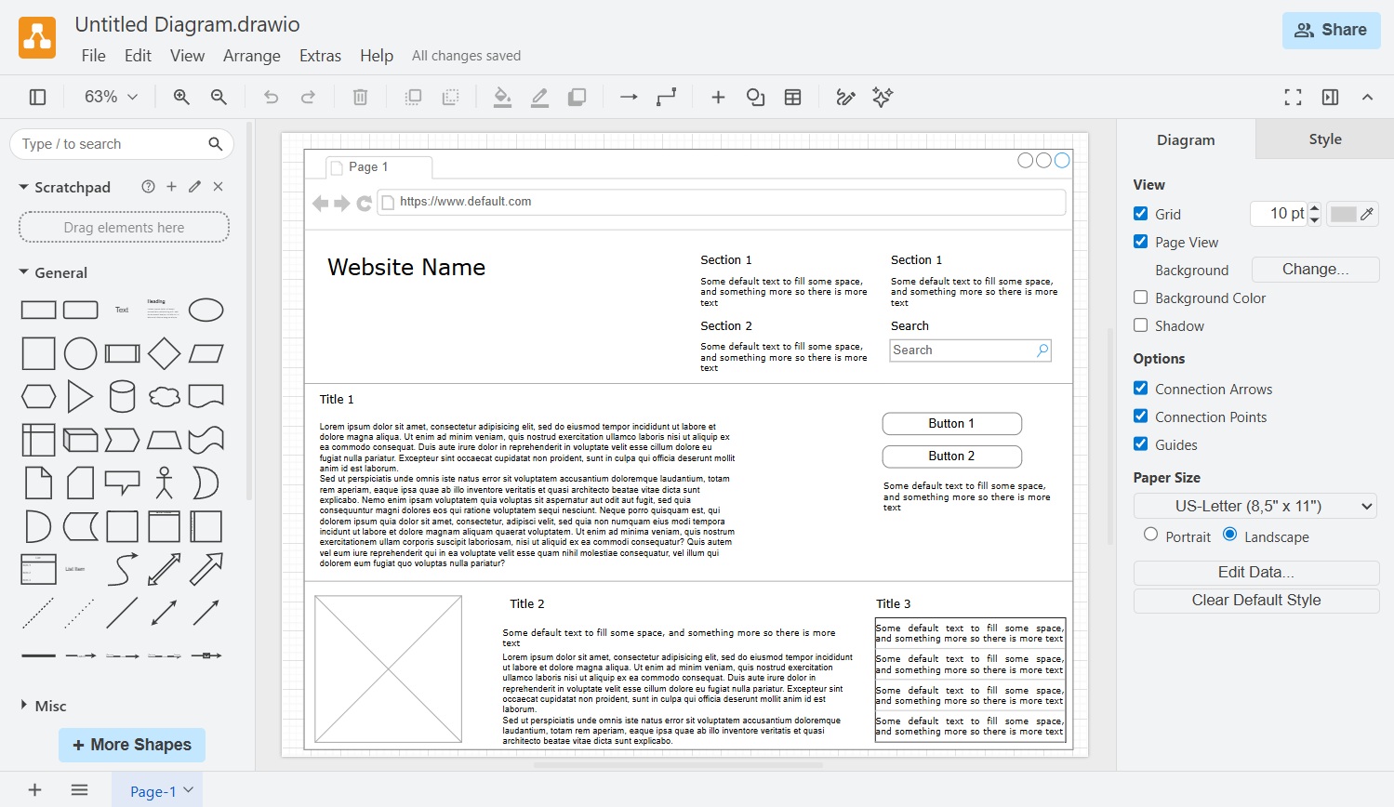Click the Delete trash icon
Screen dimensions: 1394x807
[x=361, y=97]
